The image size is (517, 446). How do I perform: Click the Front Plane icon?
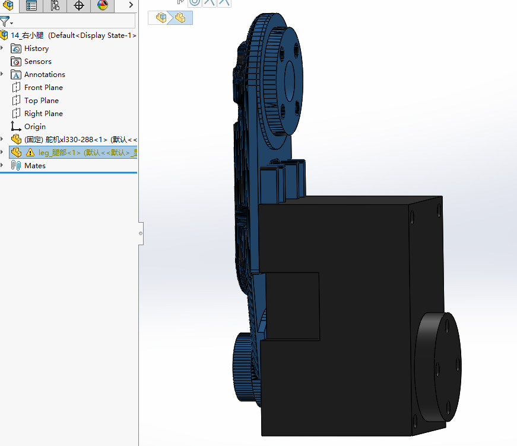[16, 88]
